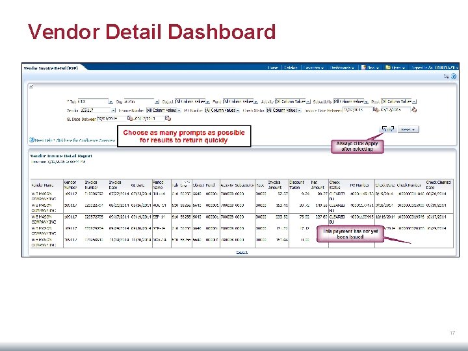Open the Object All Column Values dropdown
468x351 pixels.
tap(207, 102)
